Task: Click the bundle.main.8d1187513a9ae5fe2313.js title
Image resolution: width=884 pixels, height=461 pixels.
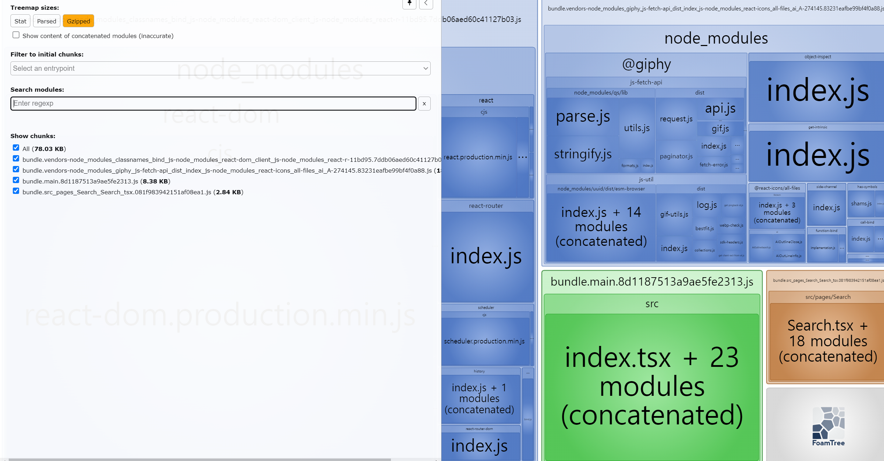Action: pos(652,282)
